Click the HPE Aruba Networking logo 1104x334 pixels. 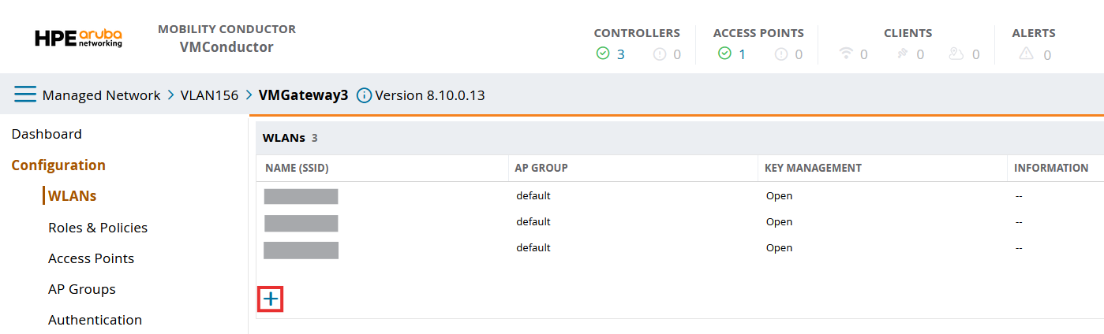78,39
